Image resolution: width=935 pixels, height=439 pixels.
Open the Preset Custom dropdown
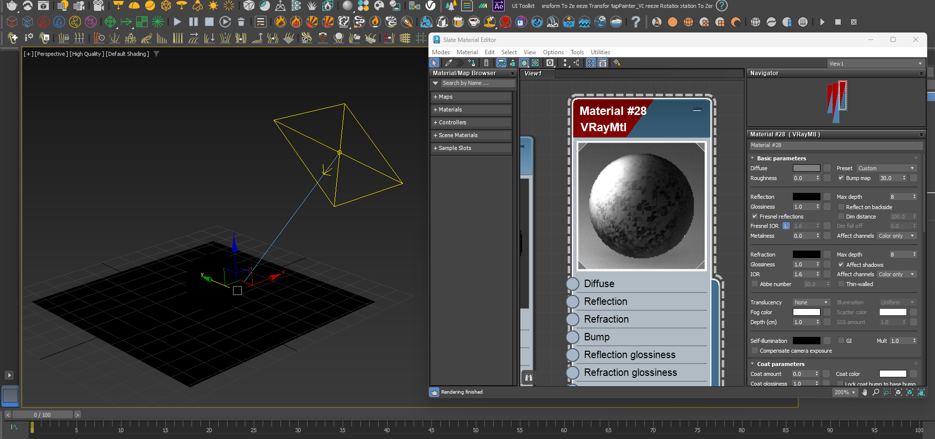(x=886, y=168)
